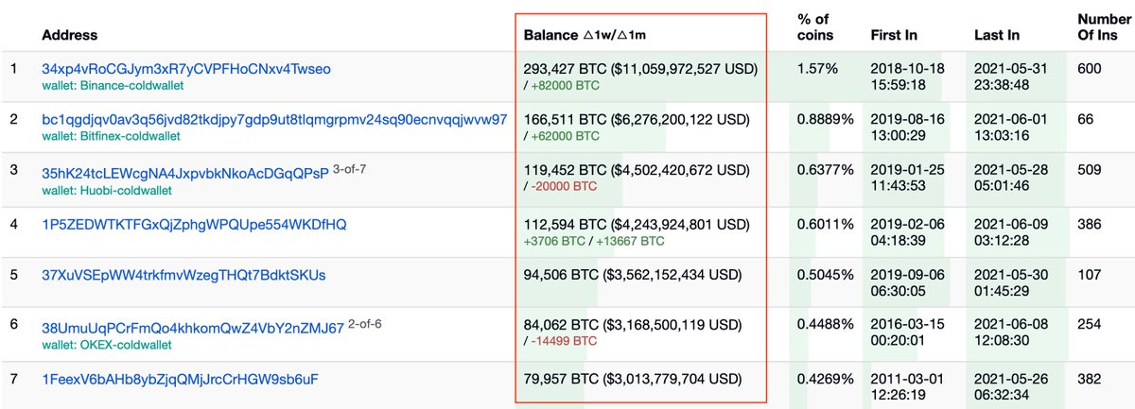
Task: Open the bc1qgdjqv0av3q56jvd82tkdjpy7 address link
Action: click(x=274, y=120)
